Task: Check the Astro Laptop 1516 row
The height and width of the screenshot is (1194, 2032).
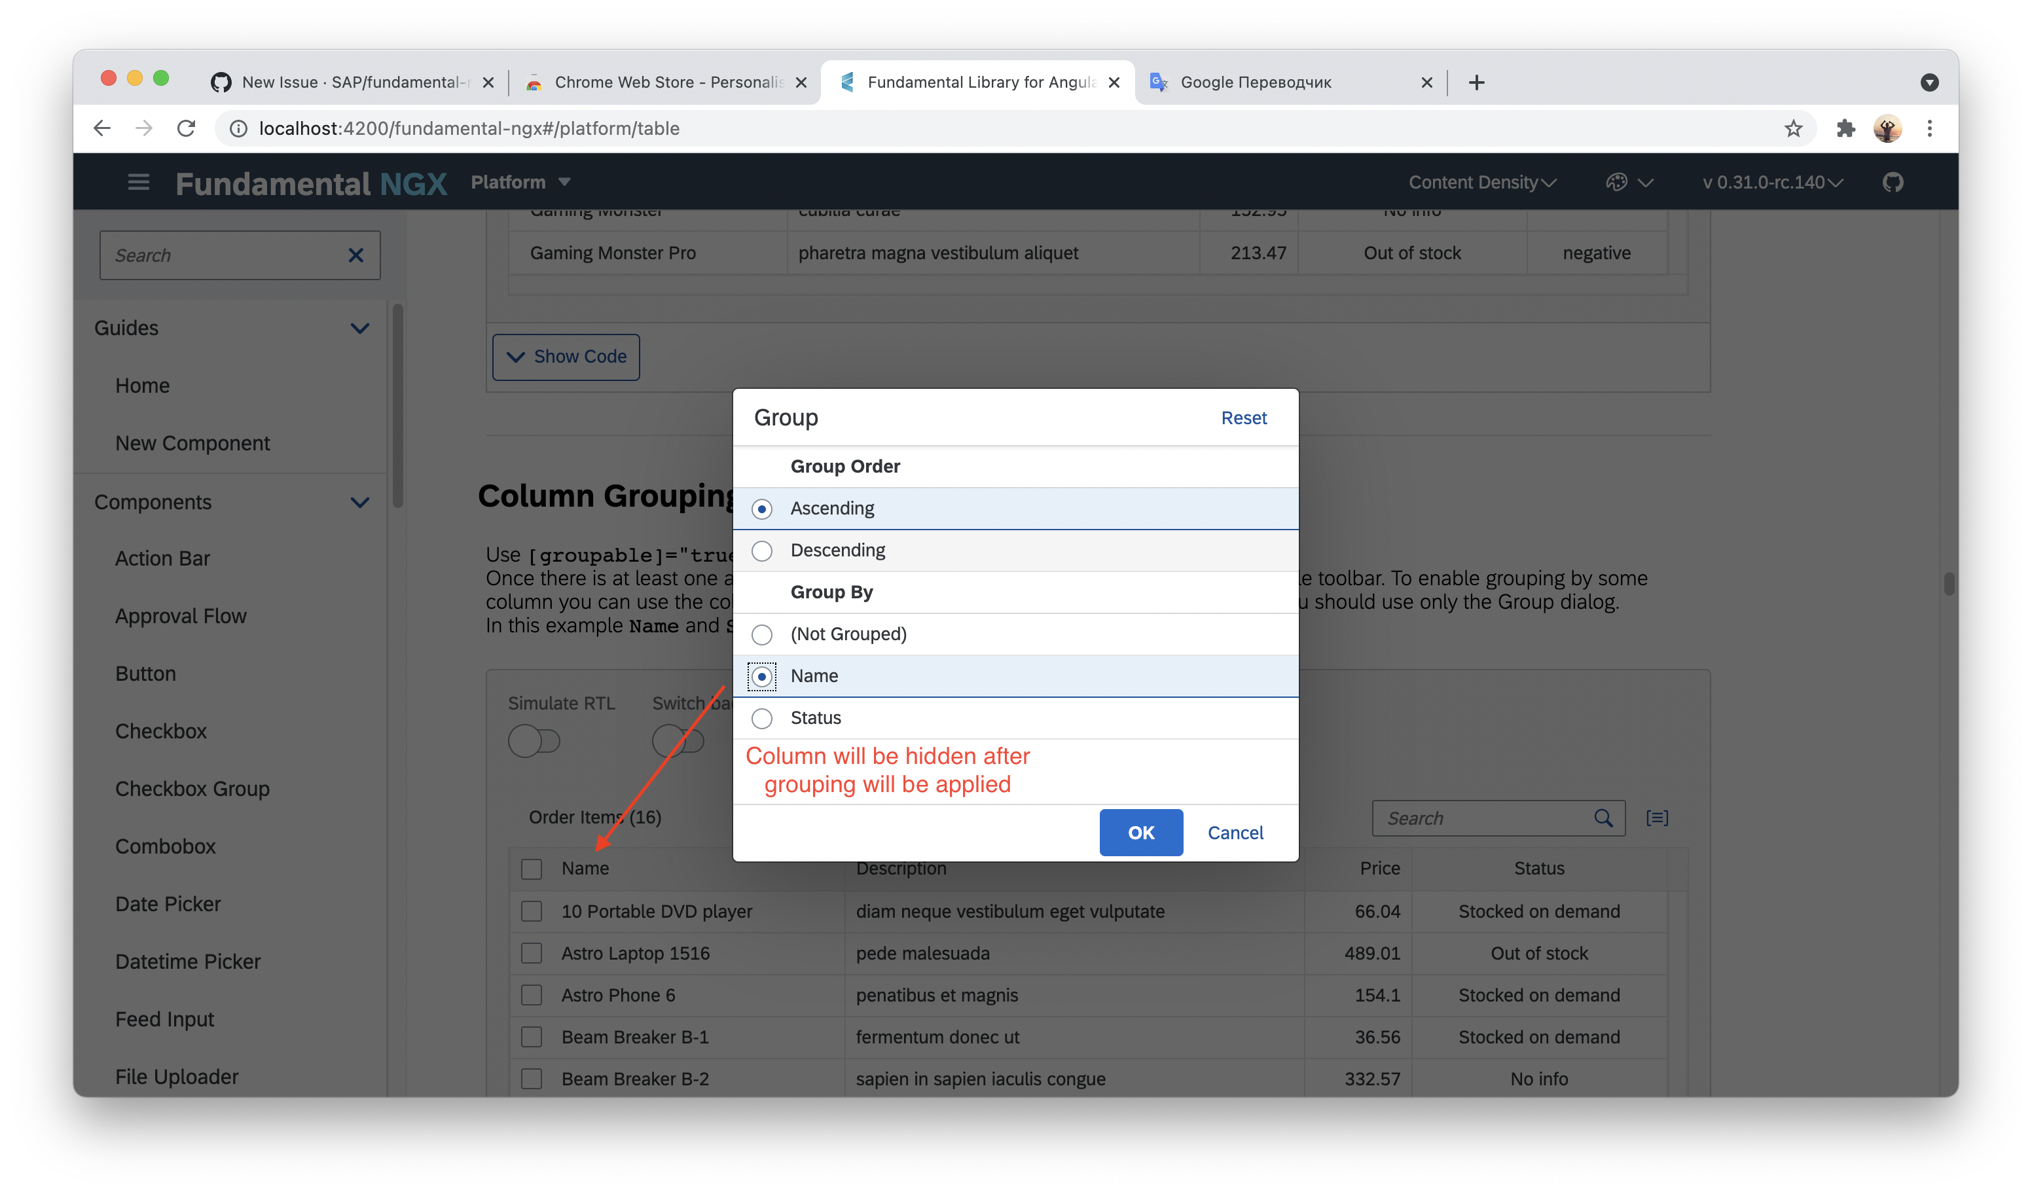Action: click(532, 954)
